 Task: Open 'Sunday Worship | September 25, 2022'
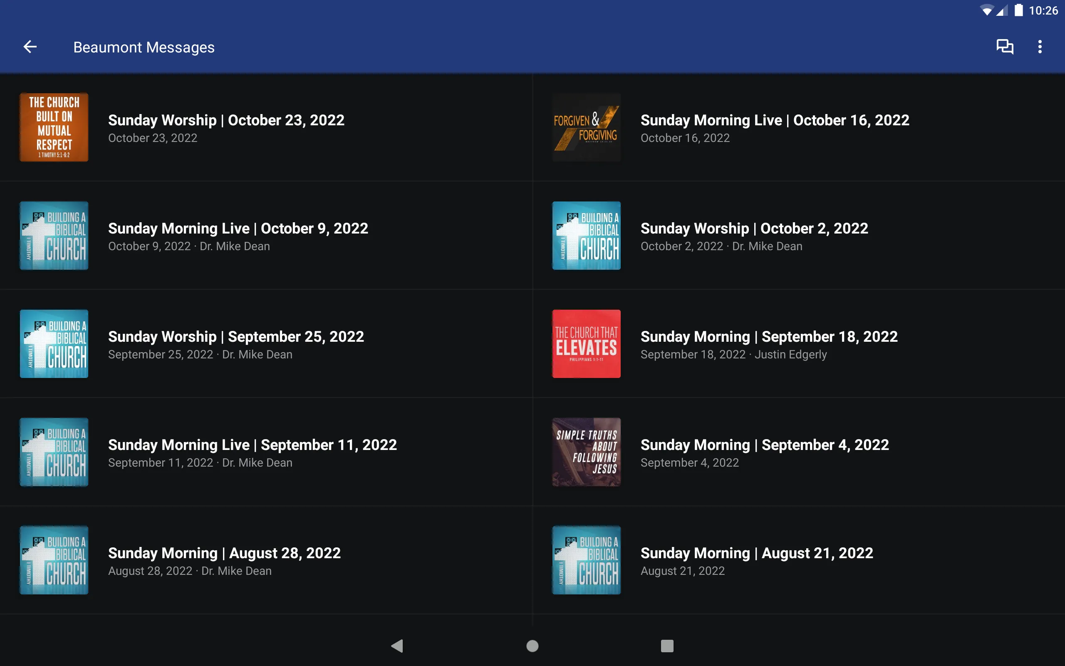pos(266,343)
